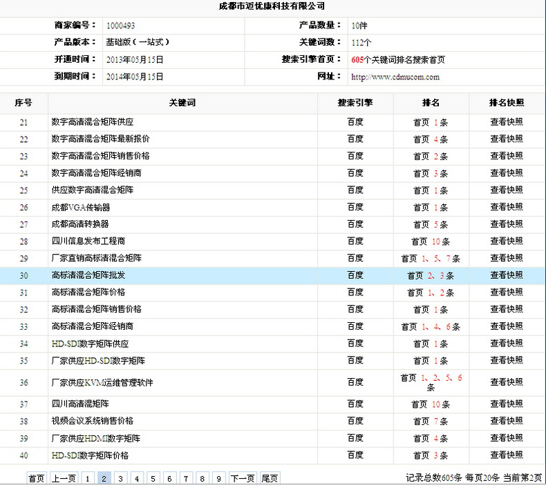View 查看快照 for row 29
The image size is (546, 485).
507,258
